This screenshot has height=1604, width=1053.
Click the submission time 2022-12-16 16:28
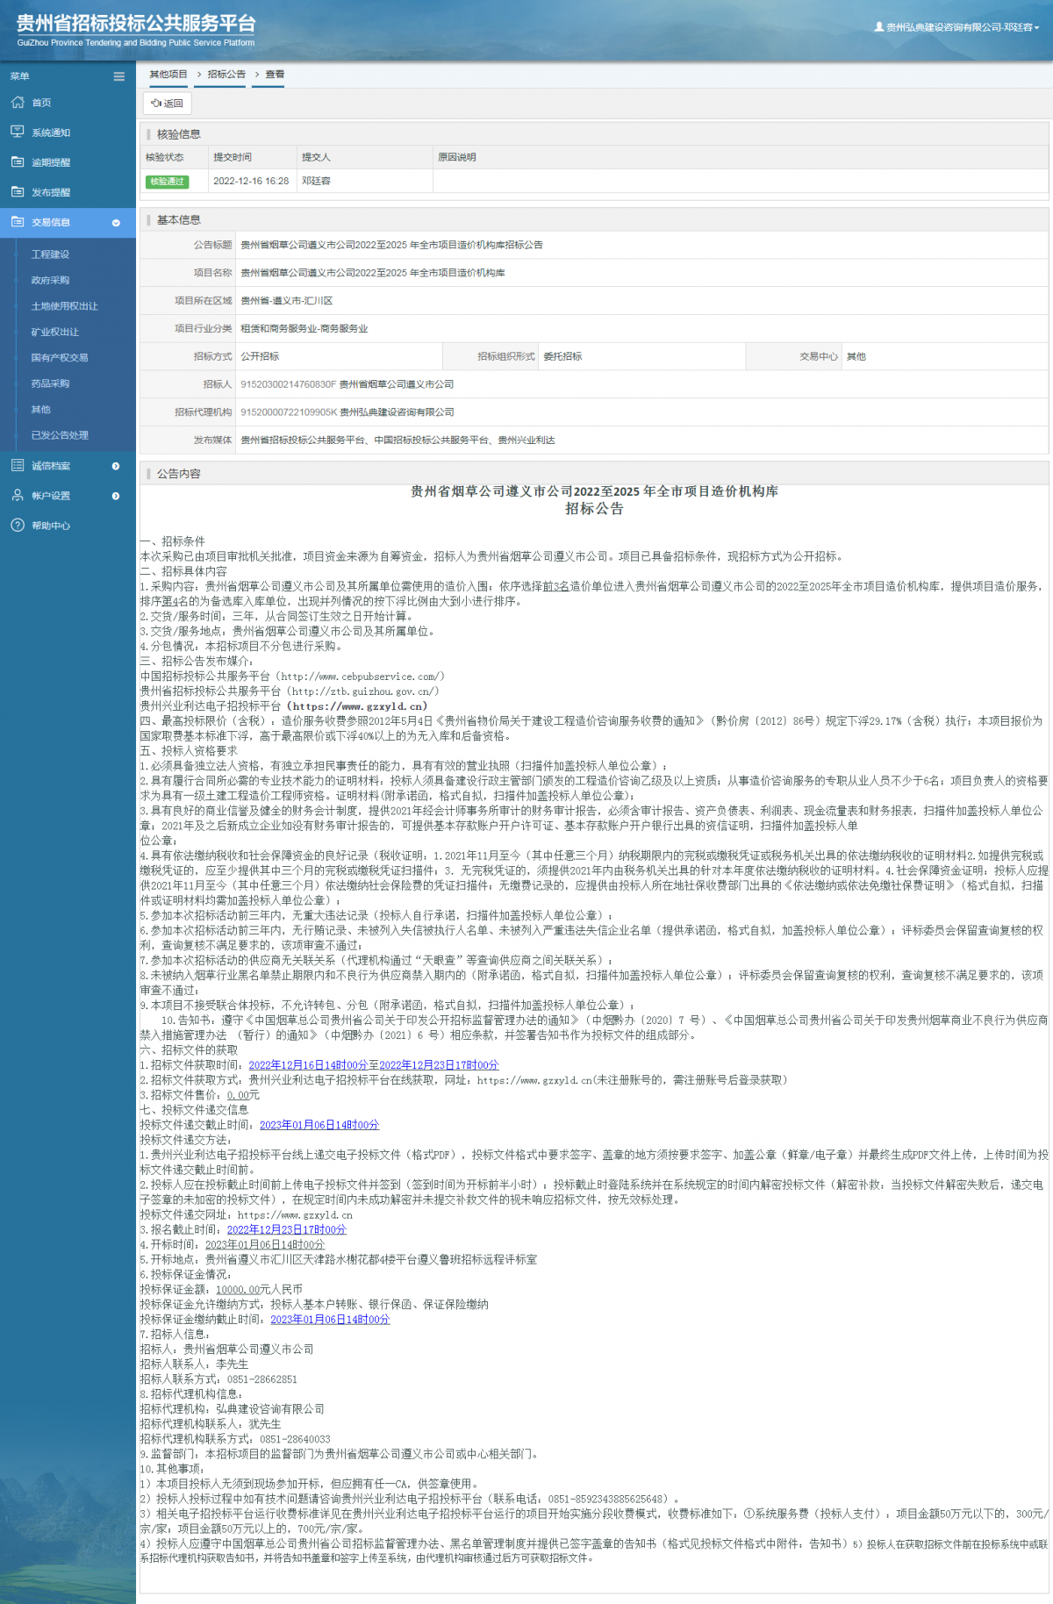pyautogui.click(x=251, y=181)
